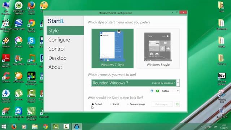Open the Winamp desktop shortcut

click(x=6, y=42)
